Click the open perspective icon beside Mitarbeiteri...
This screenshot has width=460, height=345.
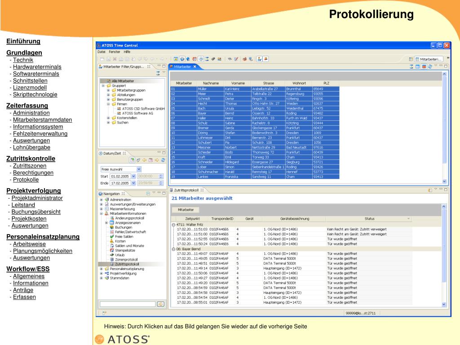(x=411, y=59)
